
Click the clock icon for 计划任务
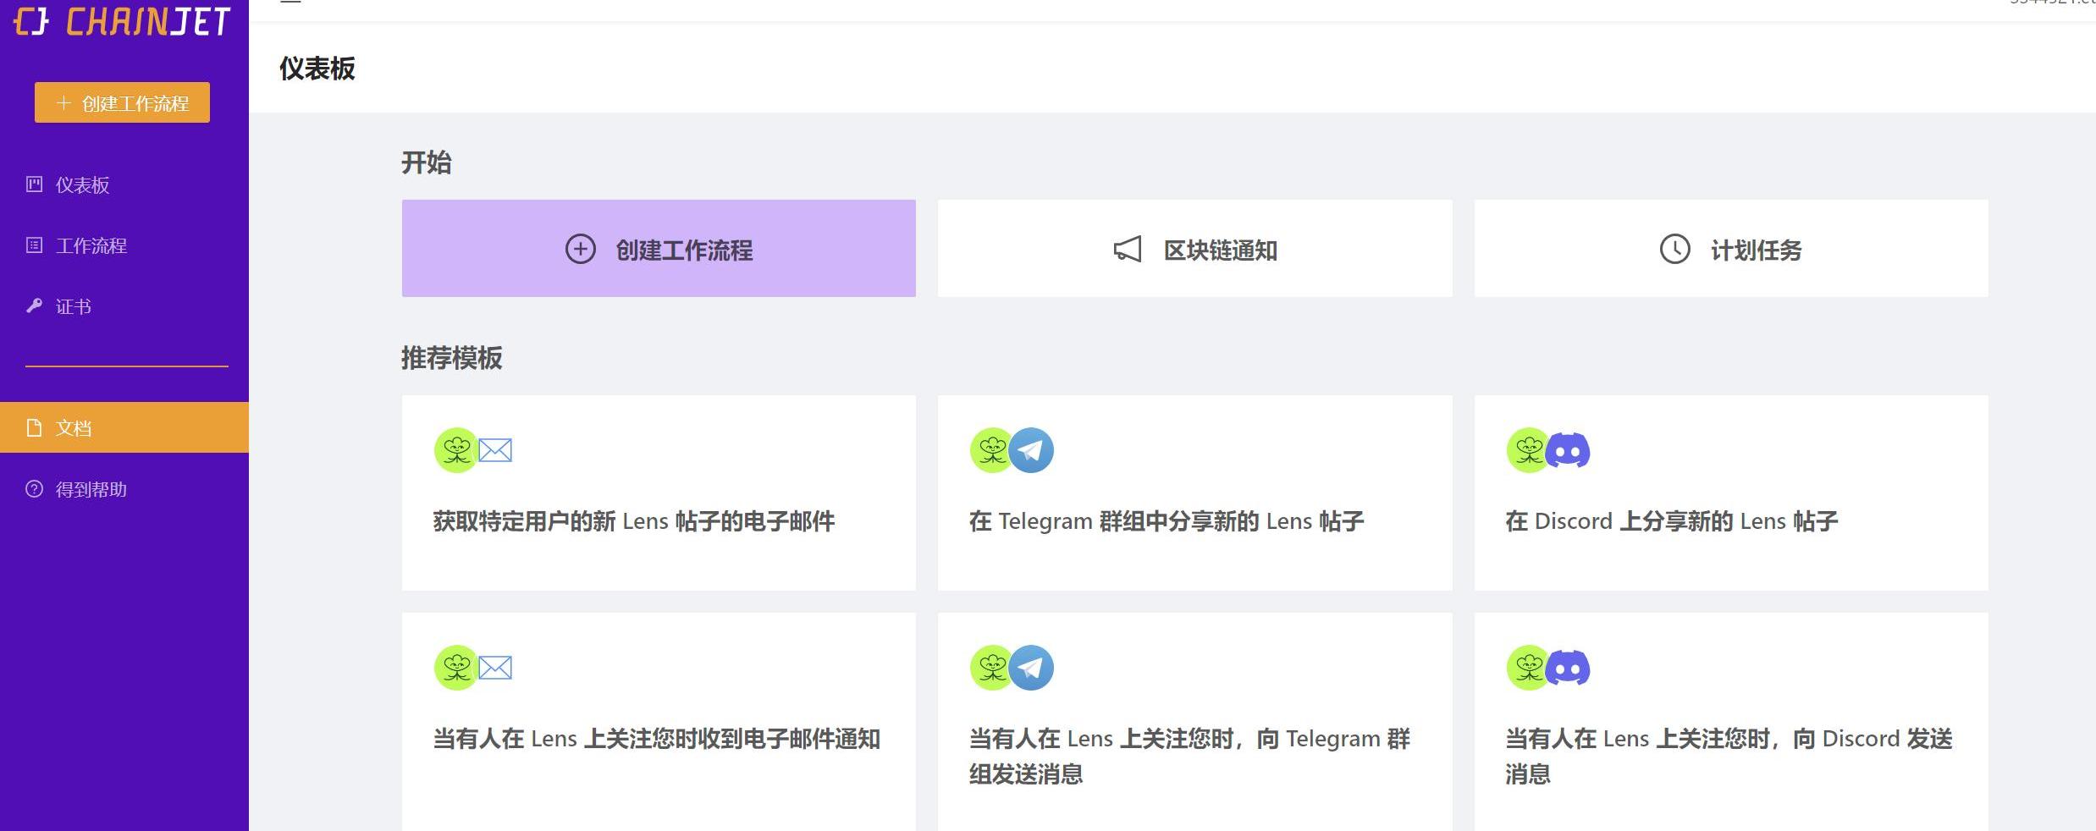point(1674,249)
